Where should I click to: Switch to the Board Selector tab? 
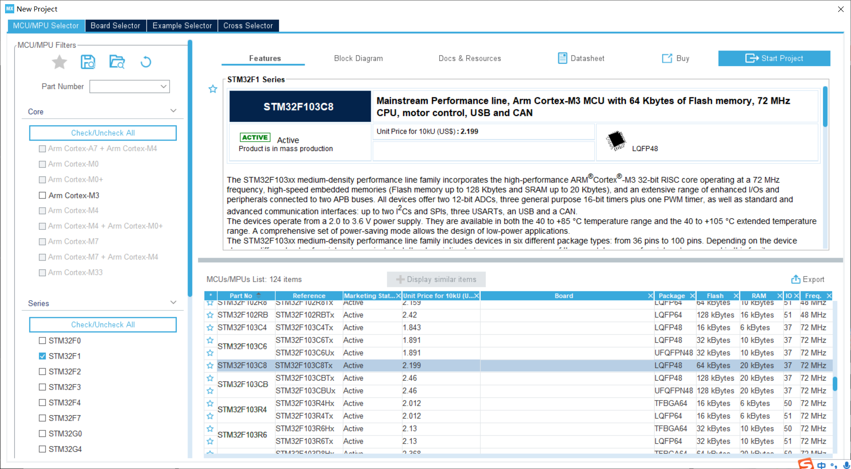(x=115, y=26)
